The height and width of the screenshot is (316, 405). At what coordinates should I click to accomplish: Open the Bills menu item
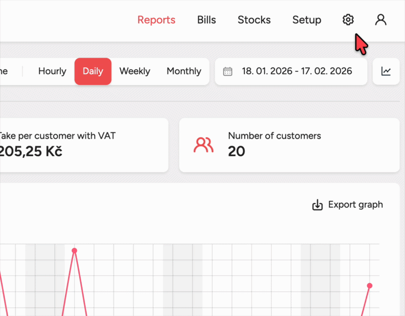(207, 20)
